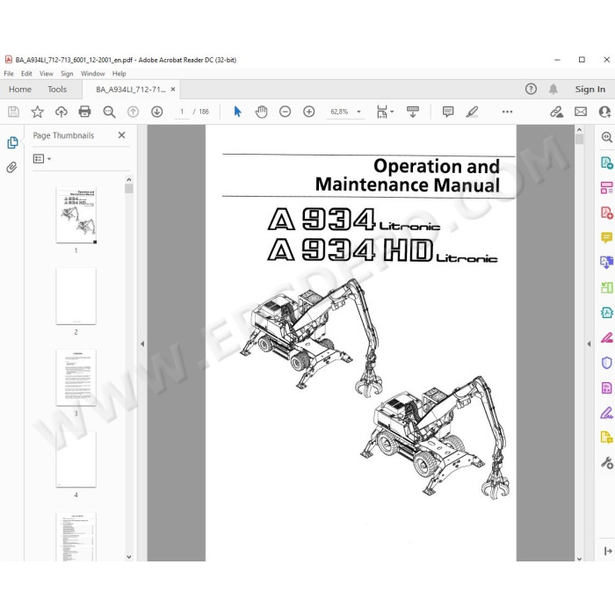Select page 4 thumbnail

(76, 459)
